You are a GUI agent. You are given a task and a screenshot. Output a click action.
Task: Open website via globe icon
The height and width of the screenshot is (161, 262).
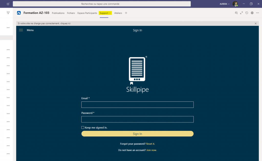252,13
